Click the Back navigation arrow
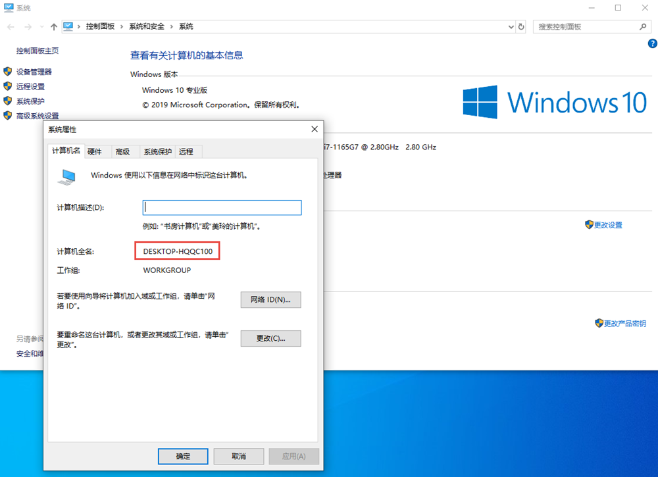 11,27
